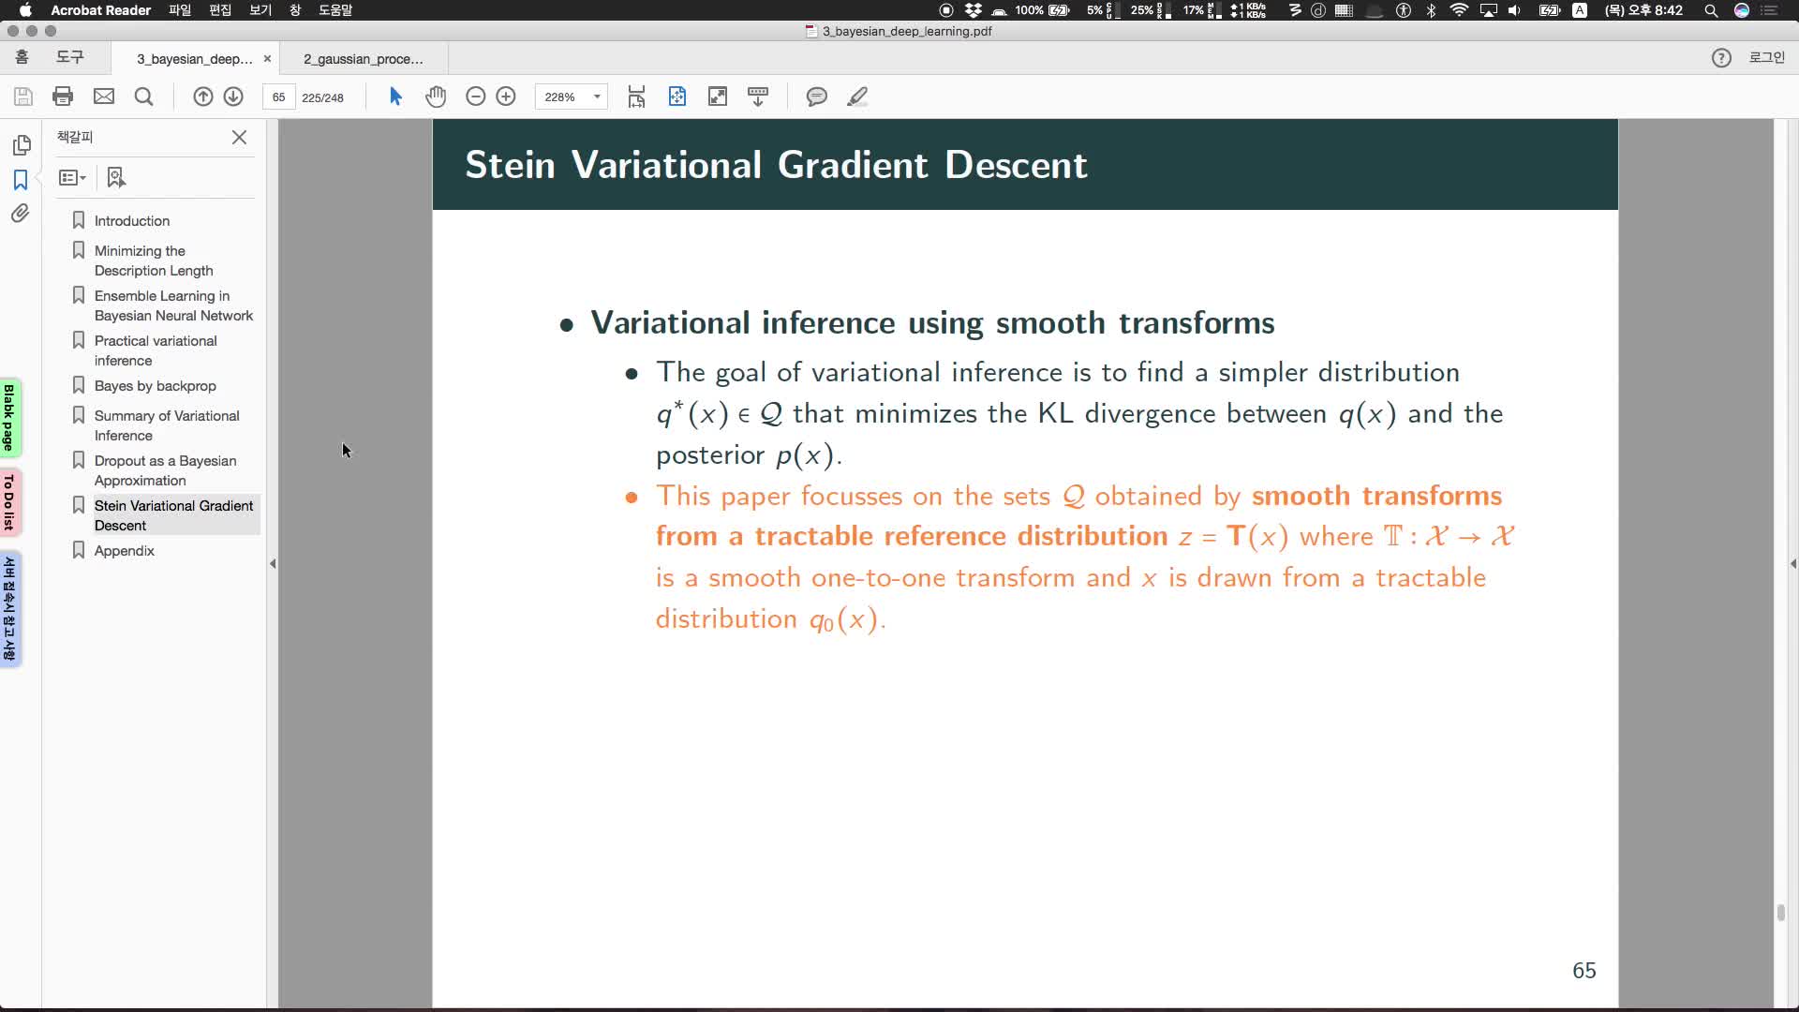Click the page number input field
Screen dimensions: 1799x1012
click(x=279, y=97)
